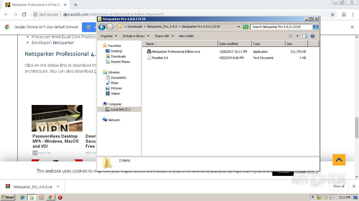Open the Share with dropdown
The width and height of the screenshot is (359, 201).
point(164,36)
